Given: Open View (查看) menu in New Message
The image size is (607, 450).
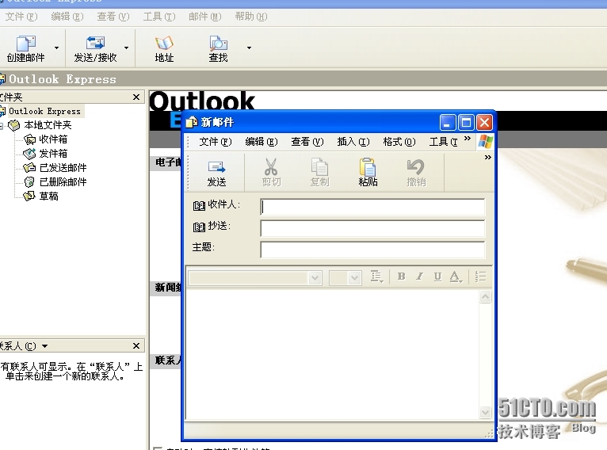Looking at the screenshot, I should click(307, 142).
